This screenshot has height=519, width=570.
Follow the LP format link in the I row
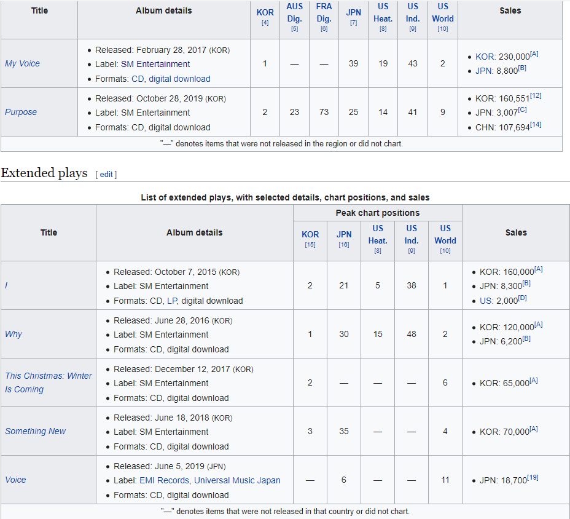[172, 301]
